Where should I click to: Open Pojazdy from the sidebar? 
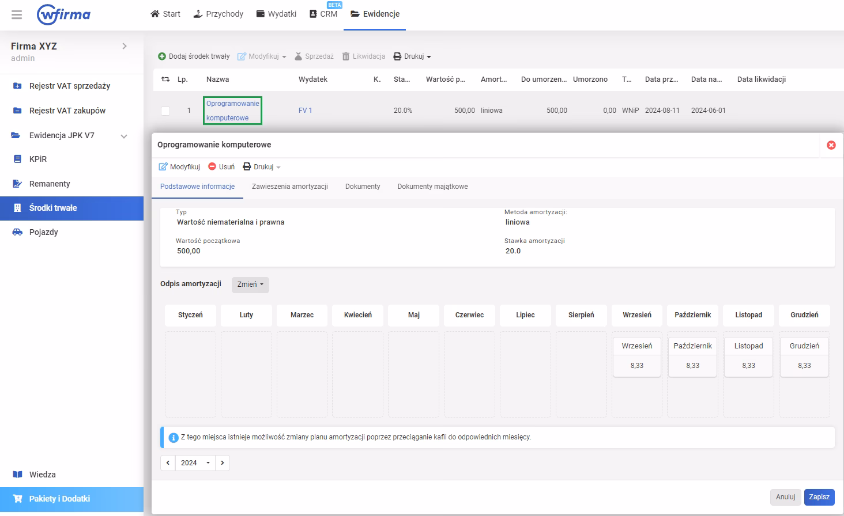pos(43,232)
